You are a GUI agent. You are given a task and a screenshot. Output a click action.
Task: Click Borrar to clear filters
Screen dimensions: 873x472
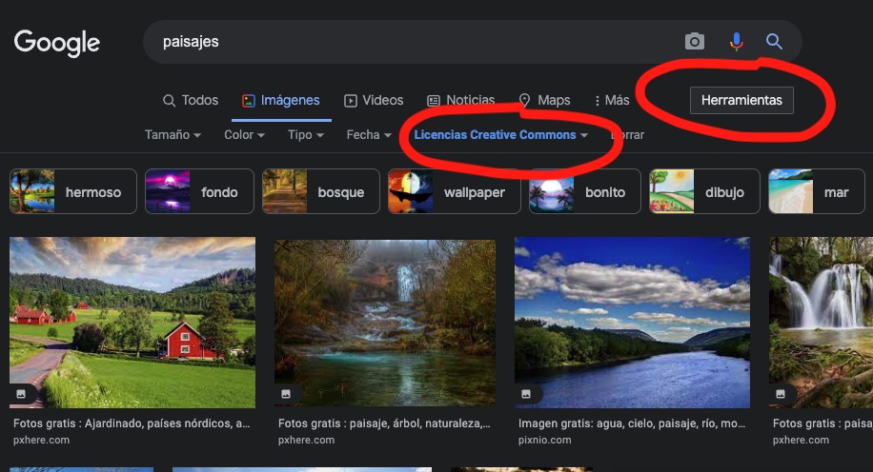pos(627,134)
